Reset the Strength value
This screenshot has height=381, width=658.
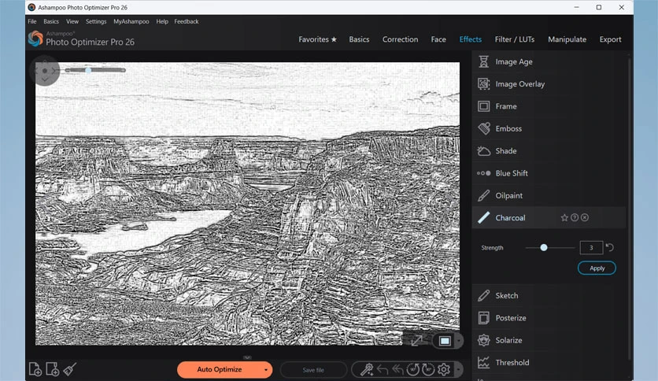(610, 247)
